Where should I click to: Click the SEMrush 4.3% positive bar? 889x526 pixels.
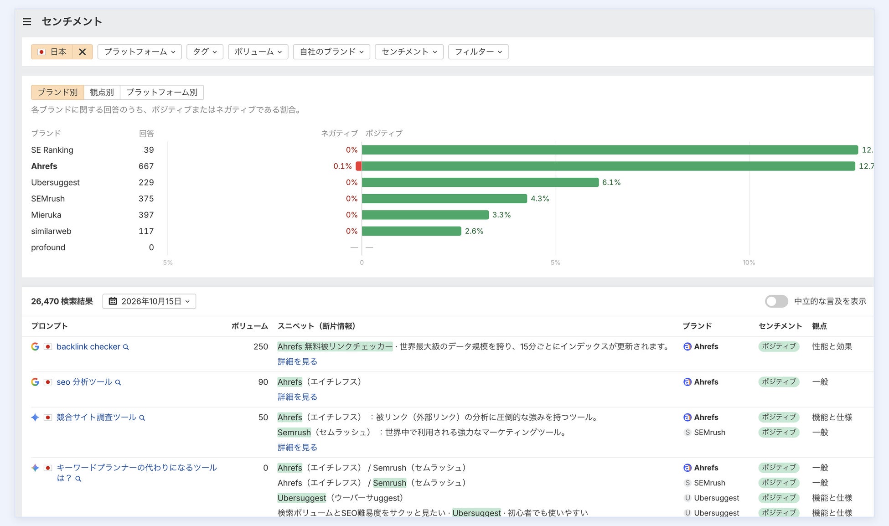coord(444,199)
